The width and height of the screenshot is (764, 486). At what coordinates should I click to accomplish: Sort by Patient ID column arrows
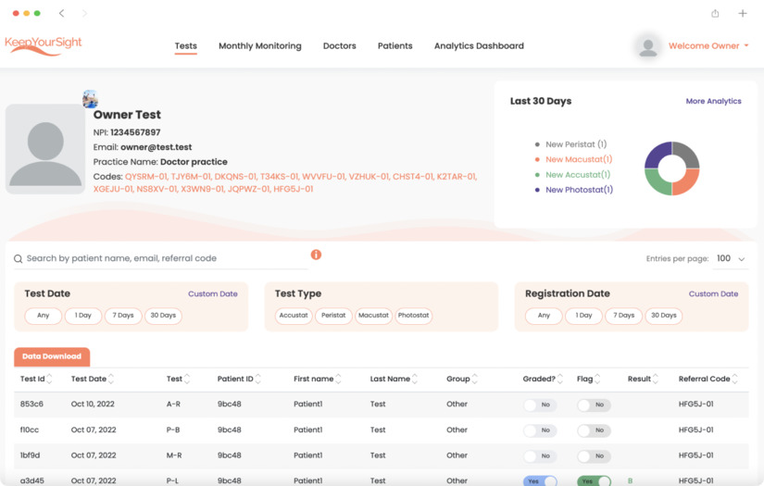[x=258, y=379]
